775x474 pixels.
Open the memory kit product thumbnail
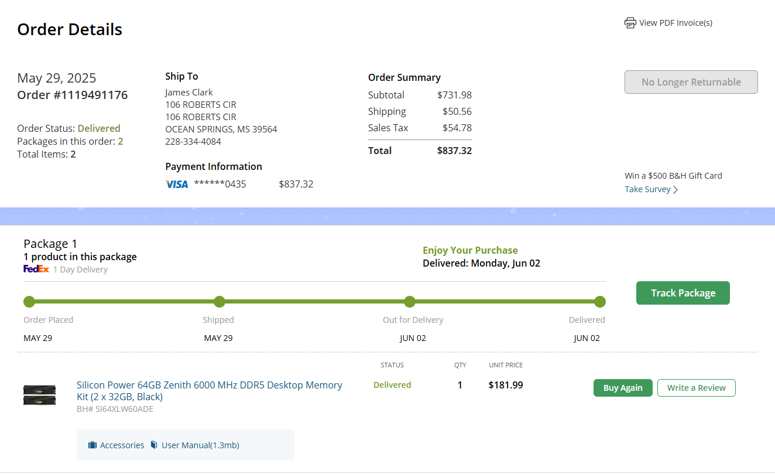tap(39, 395)
